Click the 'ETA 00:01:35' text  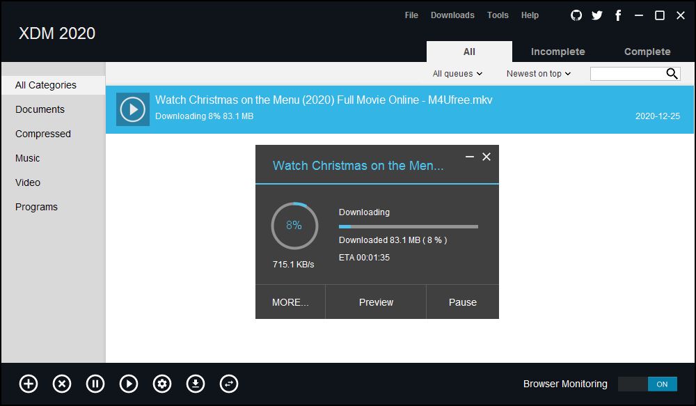pyautogui.click(x=364, y=257)
